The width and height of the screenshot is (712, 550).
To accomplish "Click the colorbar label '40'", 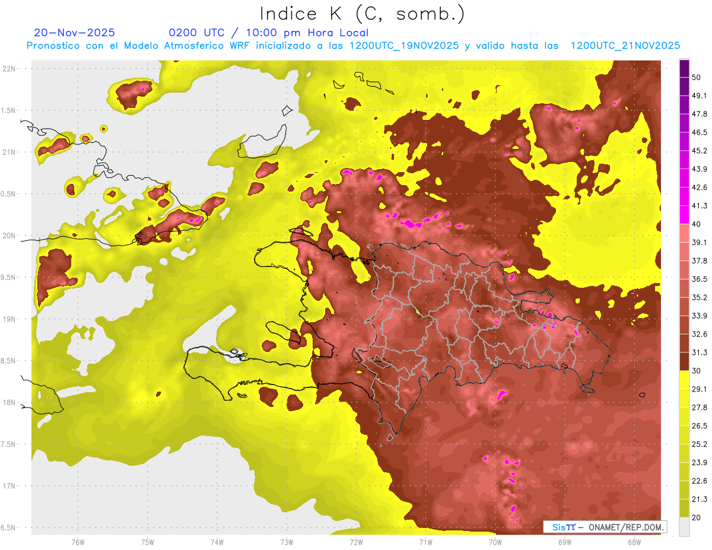I will click(697, 224).
